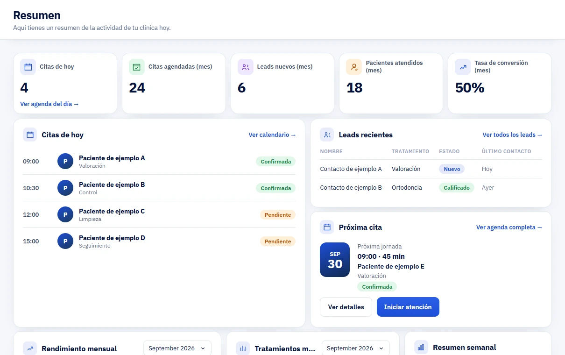The width and height of the screenshot is (565, 355).
Task: Click avatar of Paciente de ejemplo D
Action: click(65, 241)
